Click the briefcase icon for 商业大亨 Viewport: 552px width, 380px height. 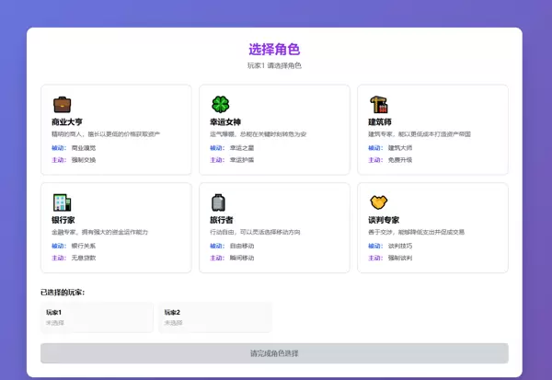point(62,104)
